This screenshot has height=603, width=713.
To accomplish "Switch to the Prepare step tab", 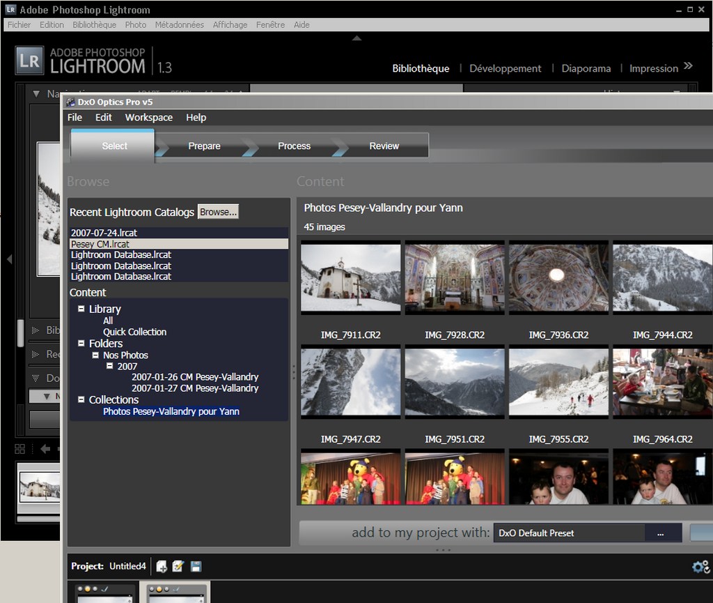I will (x=204, y=146).
